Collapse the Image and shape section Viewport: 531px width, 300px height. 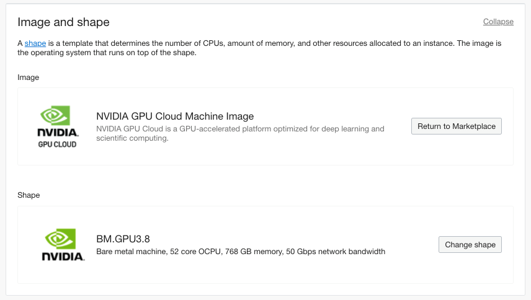pos(498,22)
